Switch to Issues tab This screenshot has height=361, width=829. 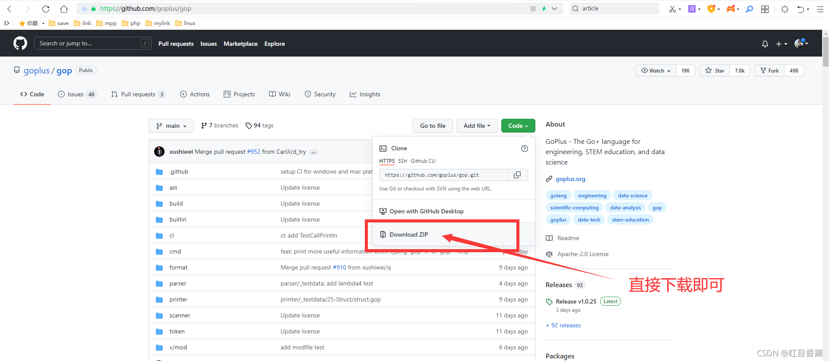point(77,94)
